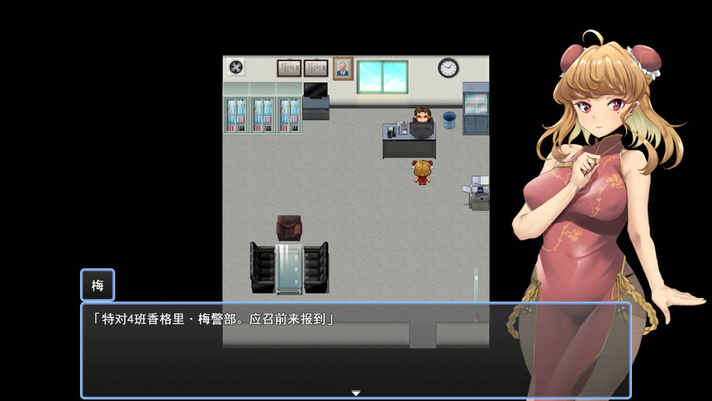
Task: Click the continue arrow below the dialogue text
Action: click(356, 392)
